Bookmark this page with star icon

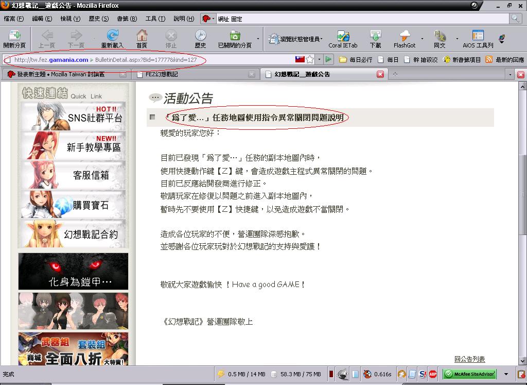tap(310, 59)
